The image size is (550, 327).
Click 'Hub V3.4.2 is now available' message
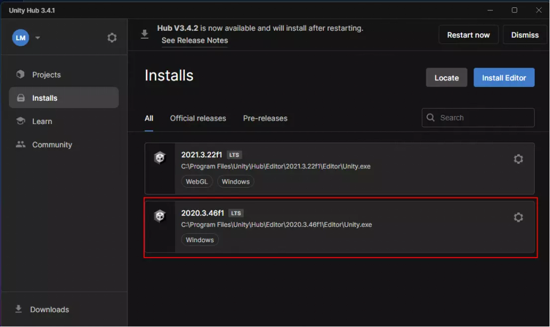[x=260, y=28]
